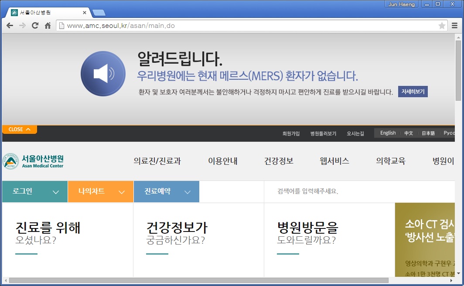464x286 pixels.
Task: Expand the 진료예약 dropdown
Action: [x=166, y=192]
